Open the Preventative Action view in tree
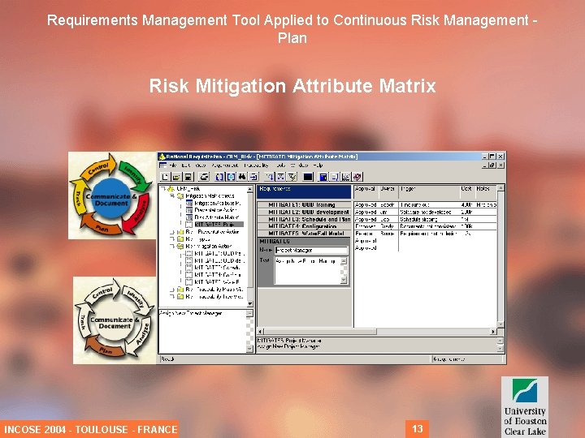The width and height of the screenshot is (585, 438). (215, 210)
